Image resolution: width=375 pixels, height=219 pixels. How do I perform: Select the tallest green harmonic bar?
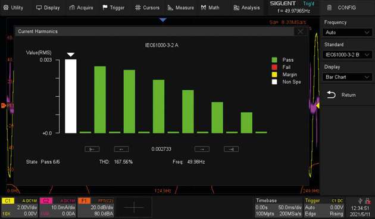100,100
